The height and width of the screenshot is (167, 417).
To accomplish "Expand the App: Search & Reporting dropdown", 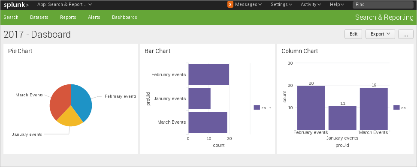I will click(65, 5).
